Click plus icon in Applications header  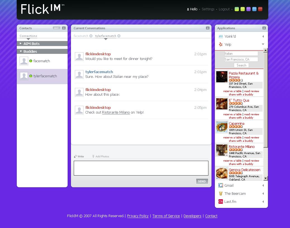point(264,28)
